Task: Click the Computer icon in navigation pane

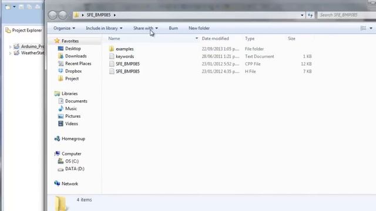Action: tap(57, 154)
